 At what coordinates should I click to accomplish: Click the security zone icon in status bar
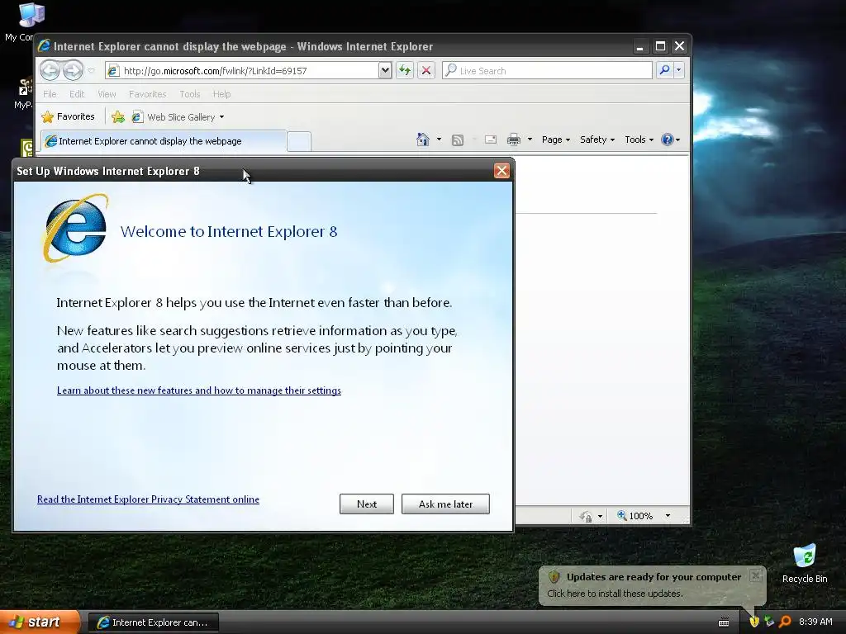(586, 516)
